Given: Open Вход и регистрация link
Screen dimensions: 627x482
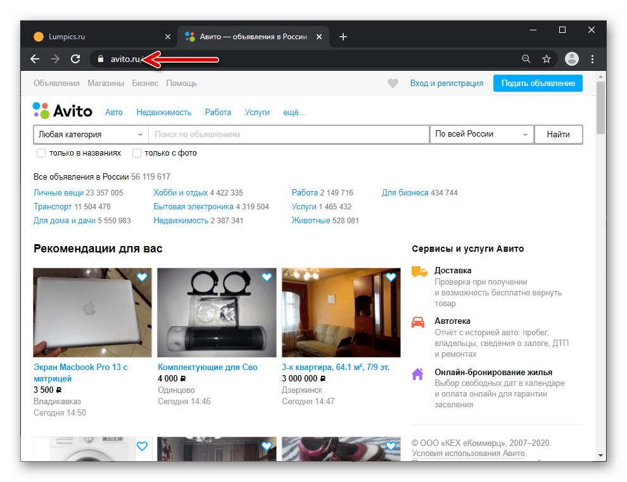Looking at the screenshot, I should [x=446, y=83].
